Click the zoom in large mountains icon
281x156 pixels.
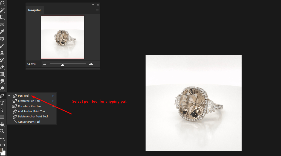point(91,64)
